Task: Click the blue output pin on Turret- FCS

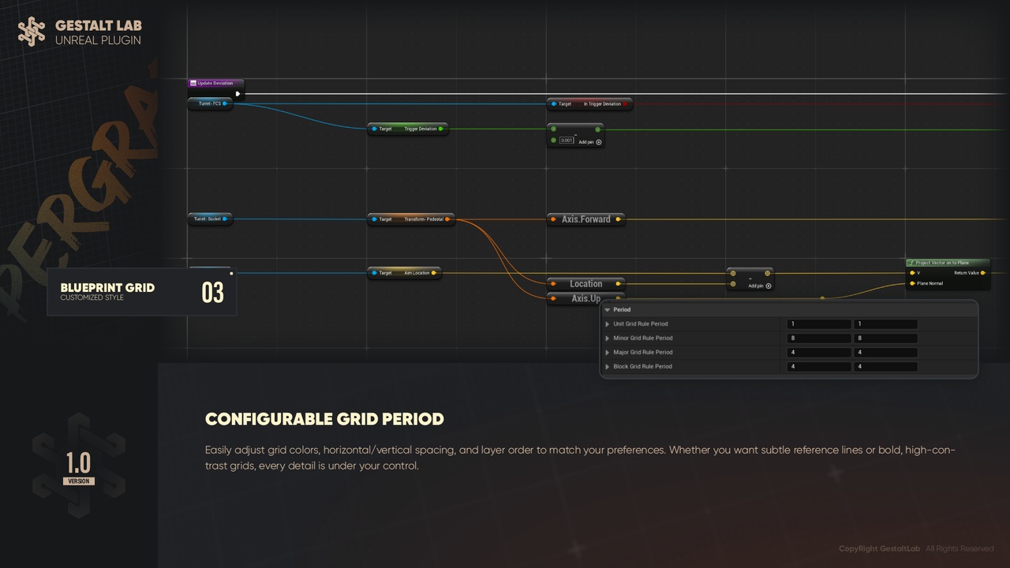Action: [x=225, y=103]
